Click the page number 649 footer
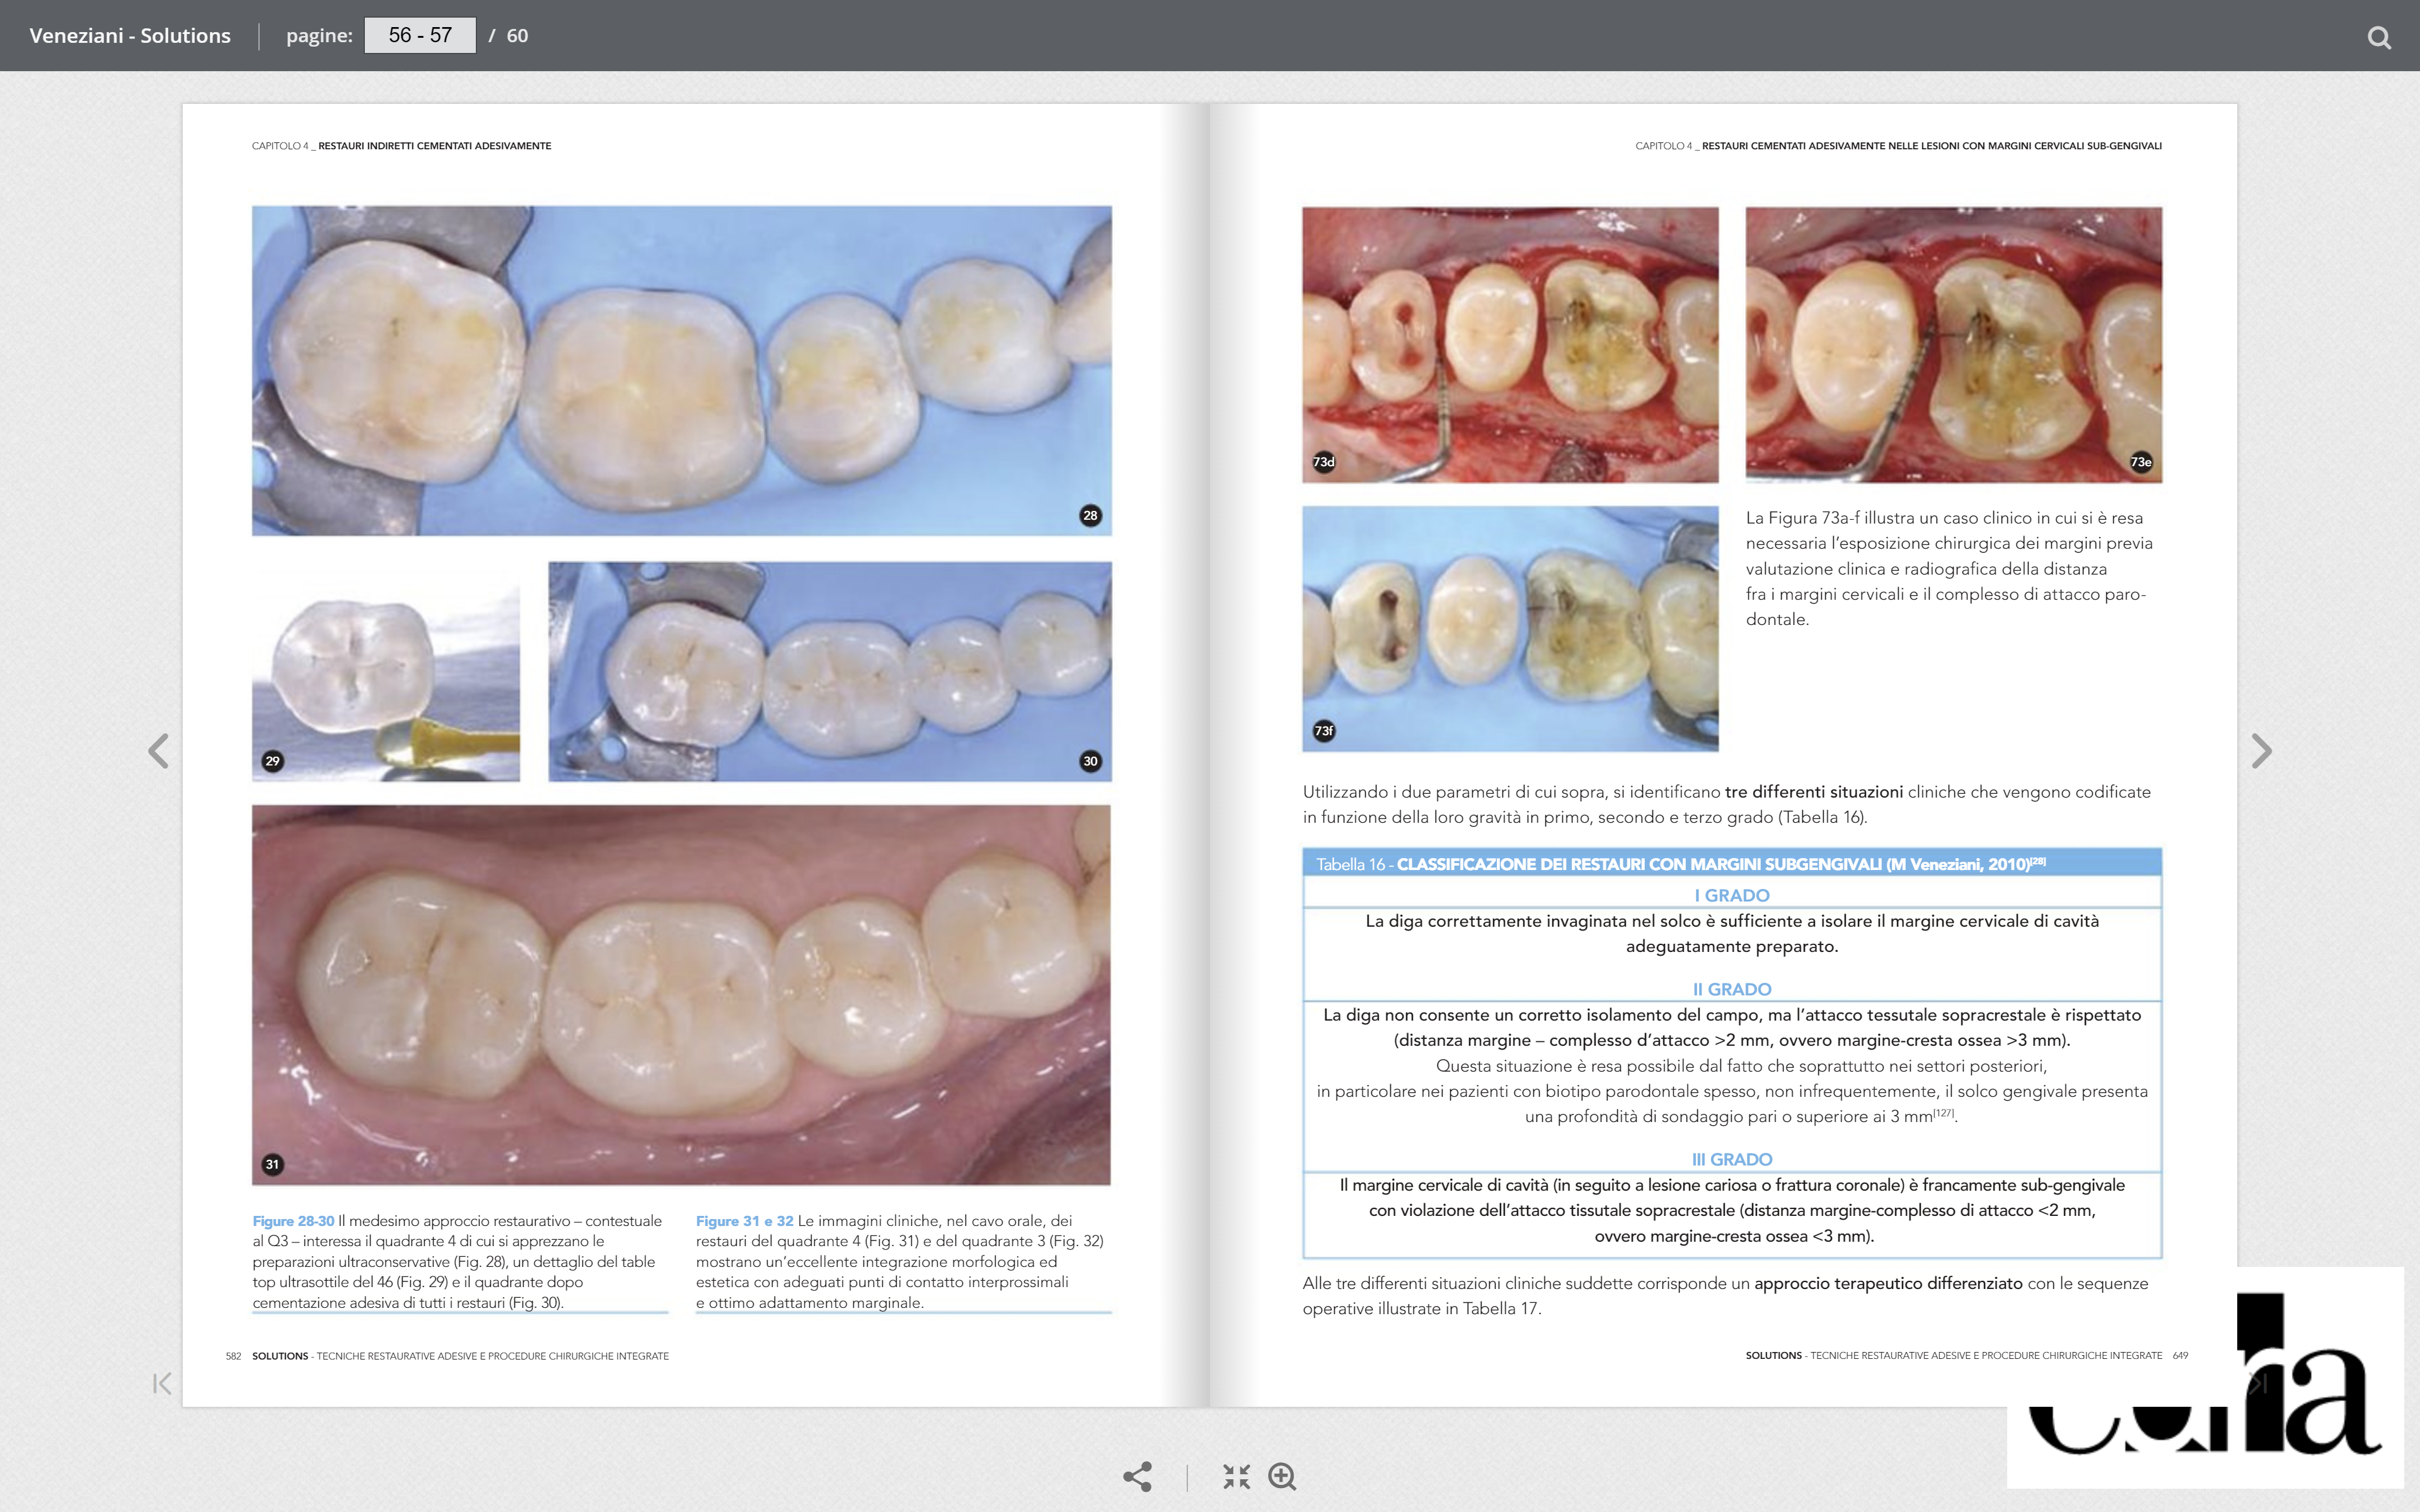2420x1512 pixels. tap(2180, 1356)
